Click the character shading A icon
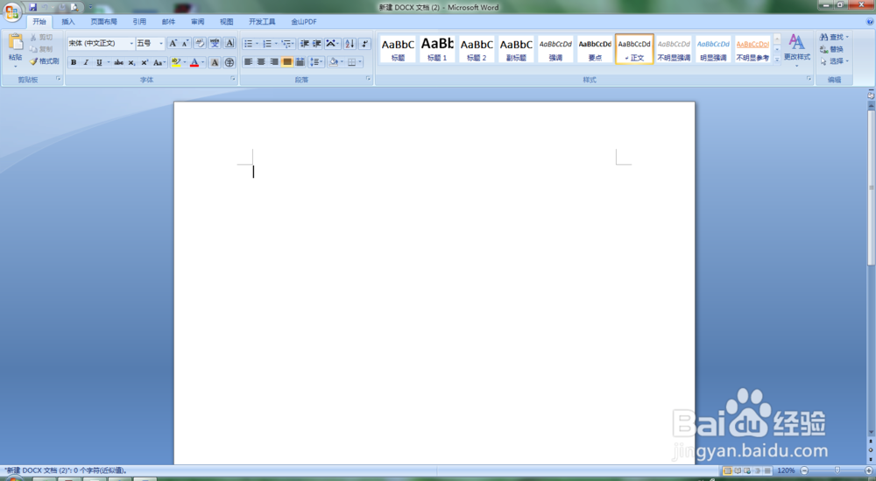This screenshot has height=481, width=876. point(215,62)
